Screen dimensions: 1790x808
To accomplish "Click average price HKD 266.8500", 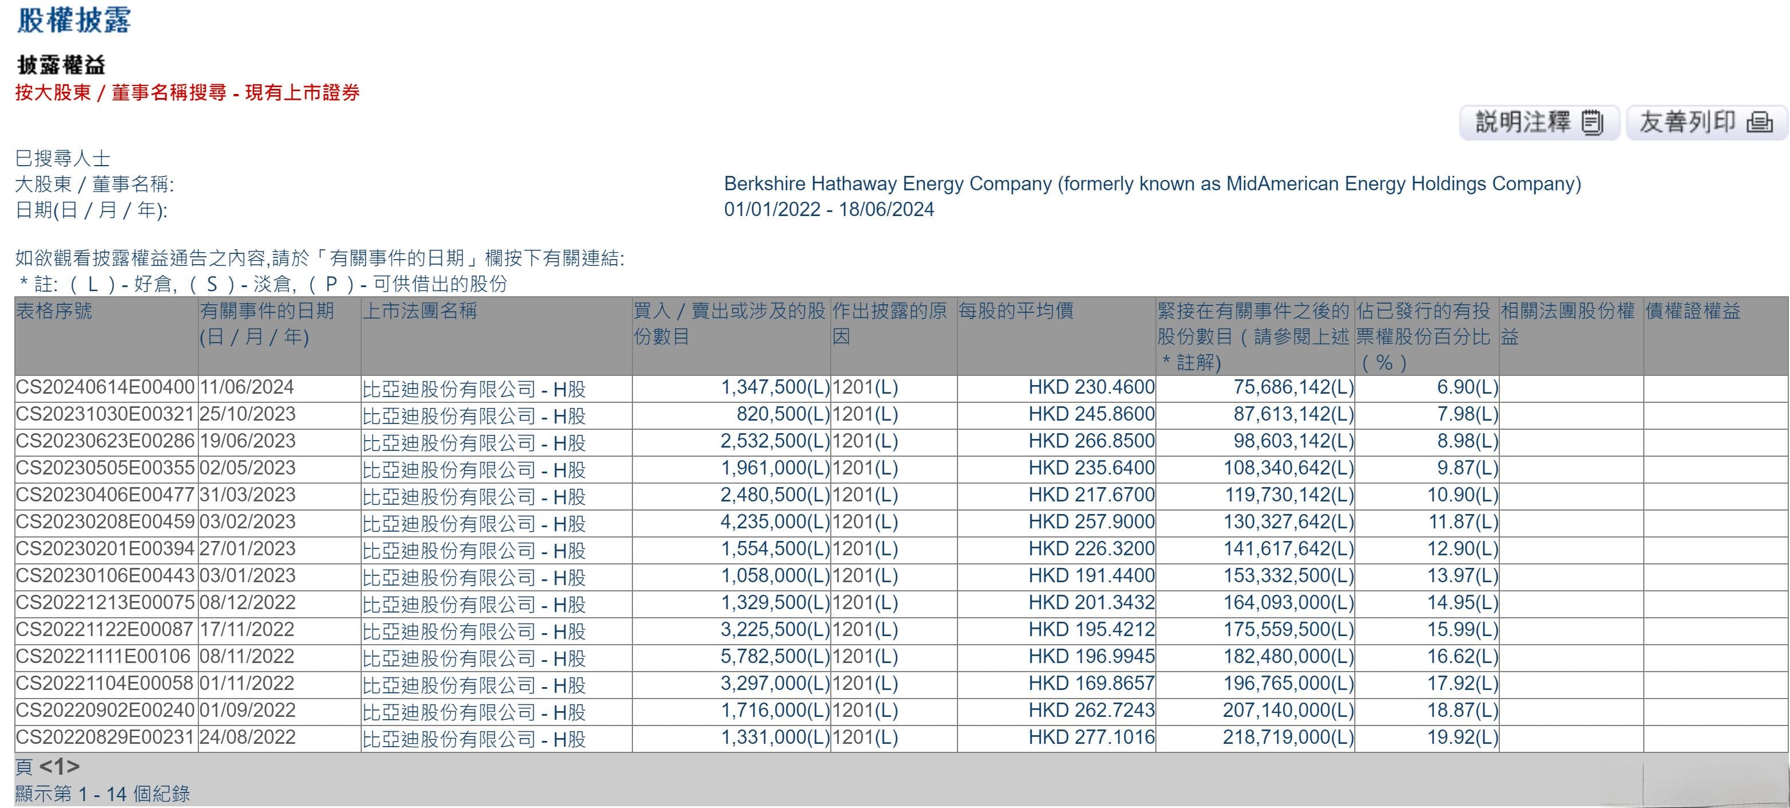I will 1092,442.
